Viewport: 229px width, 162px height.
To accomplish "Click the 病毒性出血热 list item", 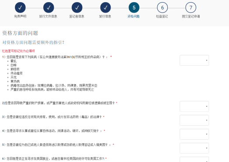I will (x=54, y=85).
